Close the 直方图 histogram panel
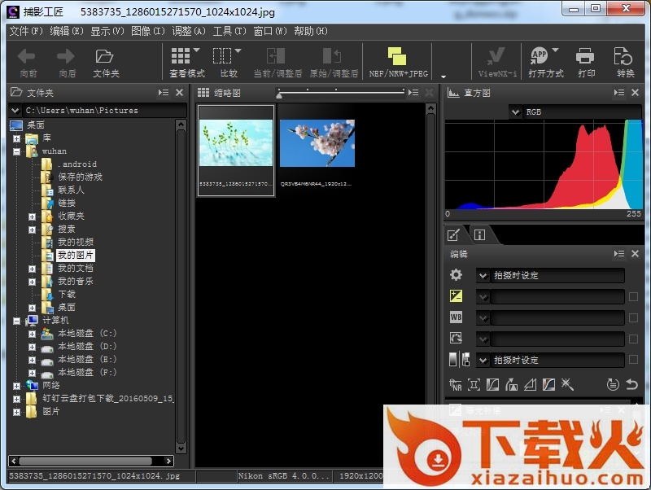The height and width of the screenshot is (490, 651). 635,93
